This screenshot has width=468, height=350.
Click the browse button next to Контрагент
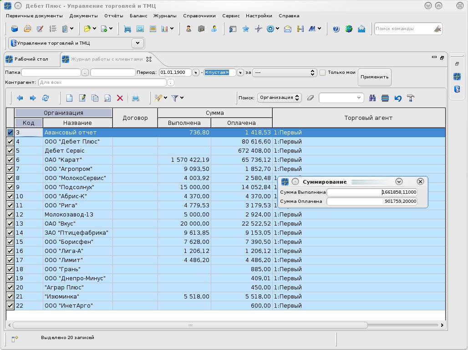171,82
